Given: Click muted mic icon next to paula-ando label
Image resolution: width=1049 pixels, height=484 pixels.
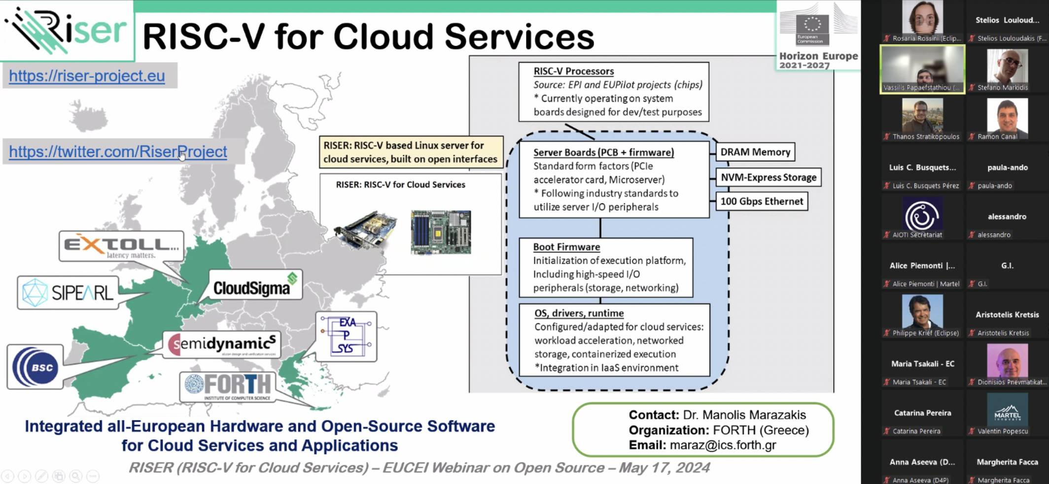Looking at the screenshot, I should coord(972,186).
